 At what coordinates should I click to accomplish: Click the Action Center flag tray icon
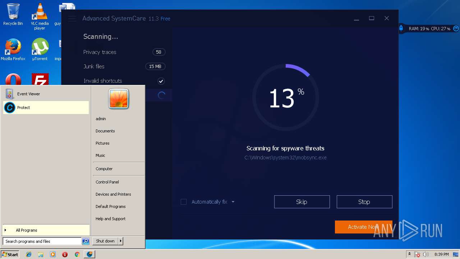(417, 254)
